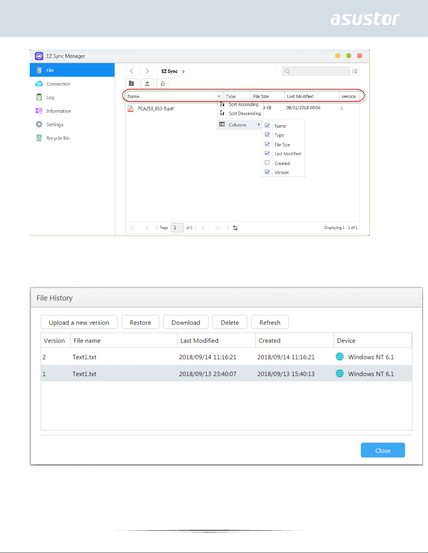Click the upload toolbar icon
The height and width of the screenshot is (553, 428).
point(147,83)
